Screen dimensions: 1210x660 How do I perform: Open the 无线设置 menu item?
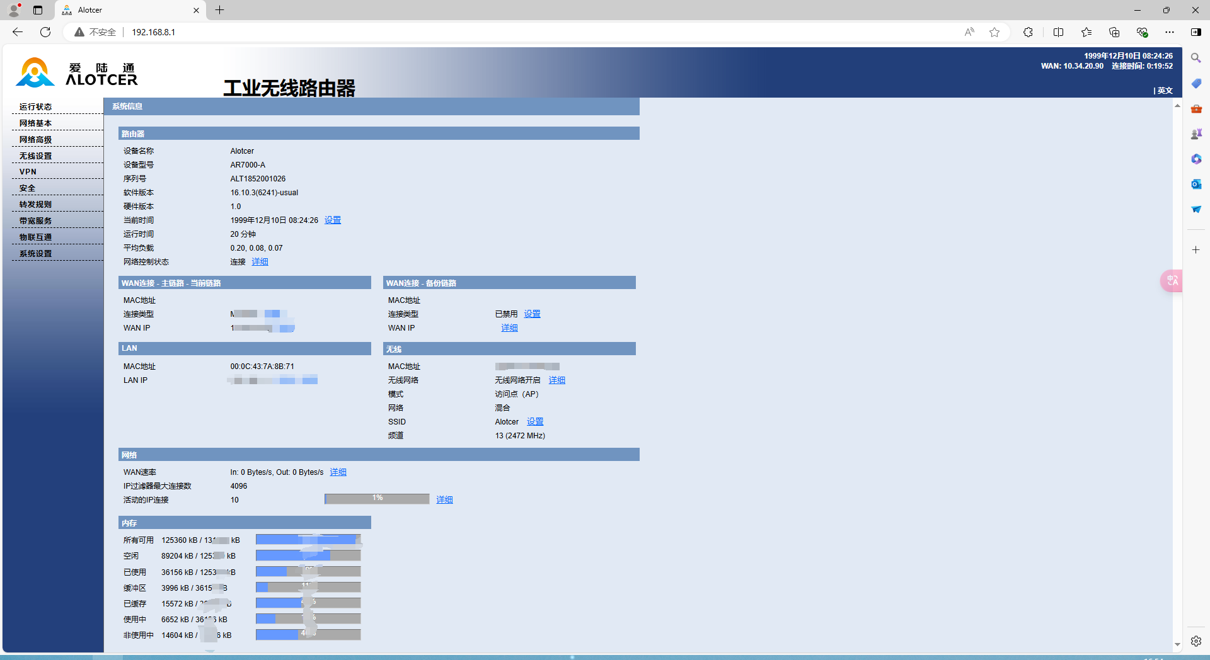coord(35,156)
